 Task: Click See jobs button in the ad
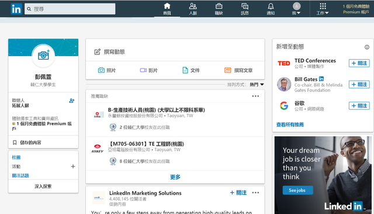[x=297, y=190]
